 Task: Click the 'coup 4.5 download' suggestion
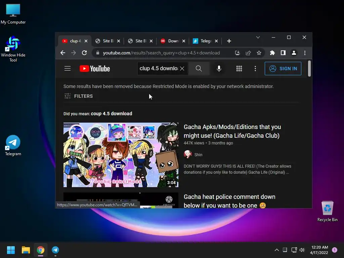[112, 114]
